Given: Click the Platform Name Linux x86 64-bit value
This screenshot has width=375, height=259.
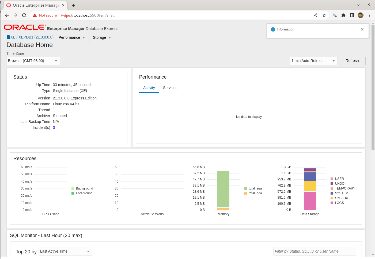Looking at the screenshot, I should 66,104.
